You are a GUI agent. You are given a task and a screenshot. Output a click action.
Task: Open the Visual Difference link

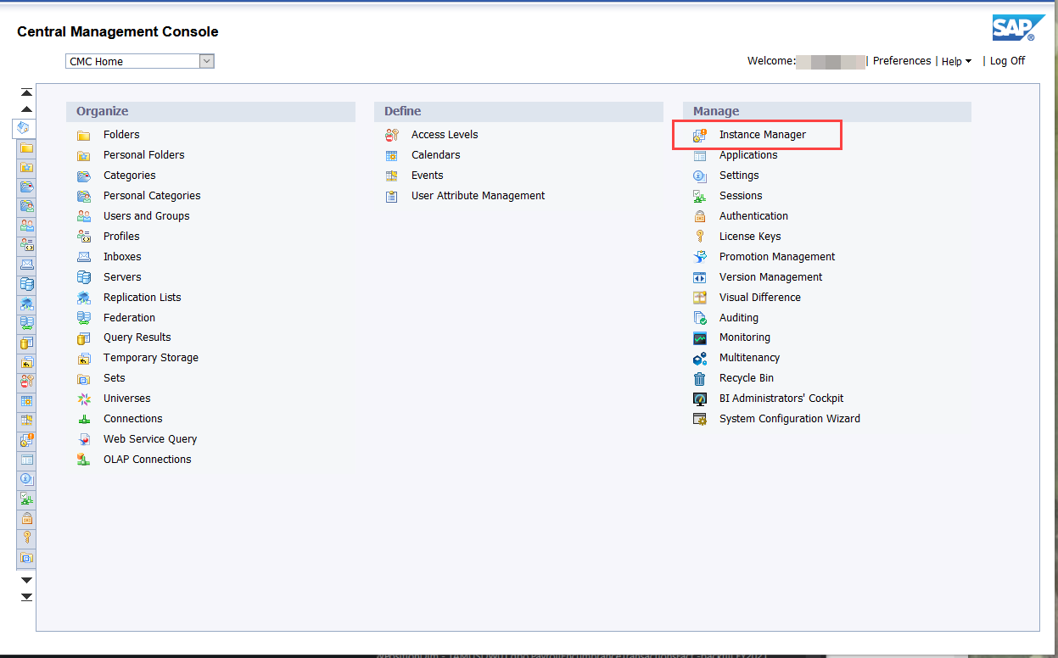[760, 298]
